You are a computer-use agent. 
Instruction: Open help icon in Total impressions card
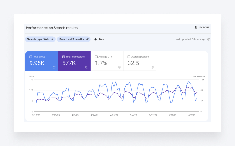point(87,67)
